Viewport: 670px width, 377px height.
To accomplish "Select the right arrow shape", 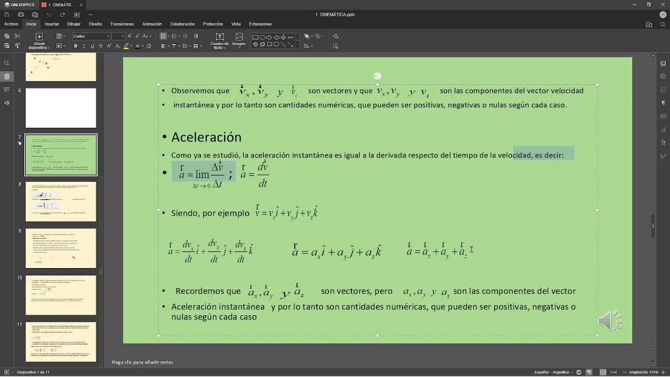I will [270, 37].
